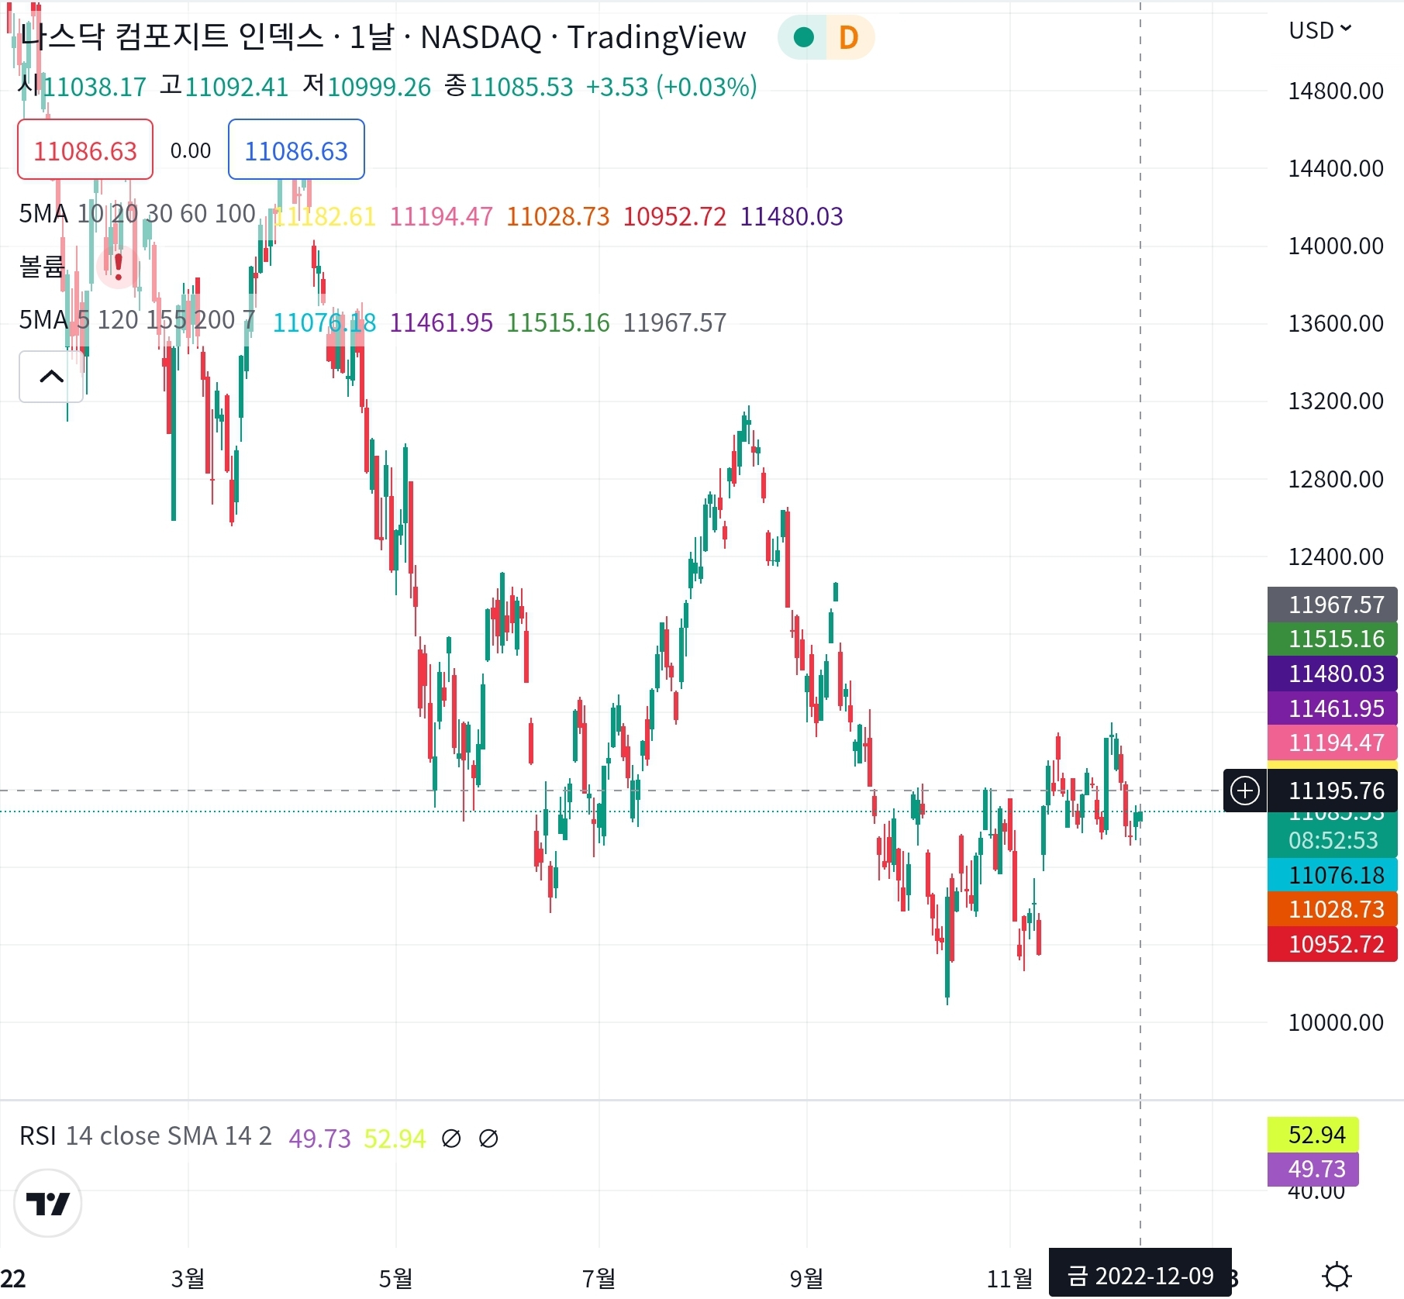
Task: Click the blue buy price box 11086.63
Action: (296, 150)
